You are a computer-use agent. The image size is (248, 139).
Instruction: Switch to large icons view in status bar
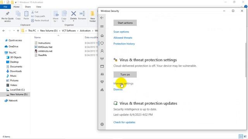coord(245,136)
